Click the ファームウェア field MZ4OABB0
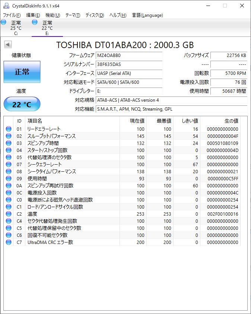Screen dimensions: 251x314 point(129,55)
